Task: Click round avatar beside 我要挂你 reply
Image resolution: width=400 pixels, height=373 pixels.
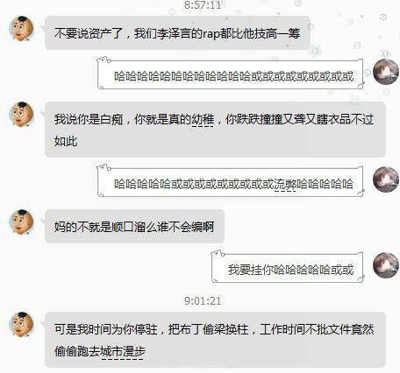Action: (x=386, y=265)
